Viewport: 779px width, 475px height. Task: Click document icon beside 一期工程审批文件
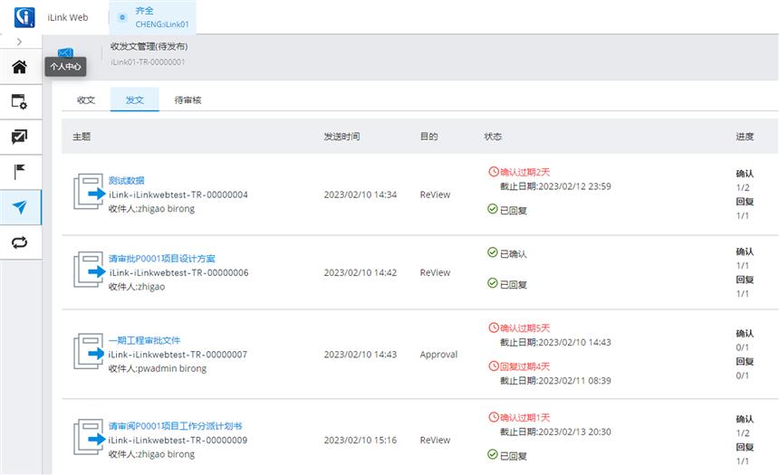tap(90, 353)
